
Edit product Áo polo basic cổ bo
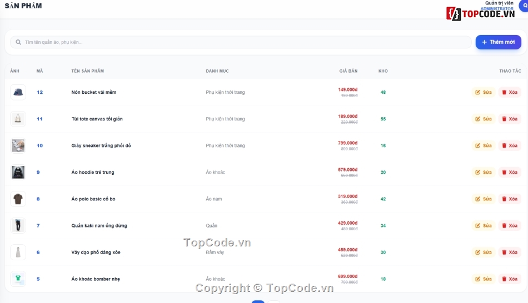click(484, 199)
